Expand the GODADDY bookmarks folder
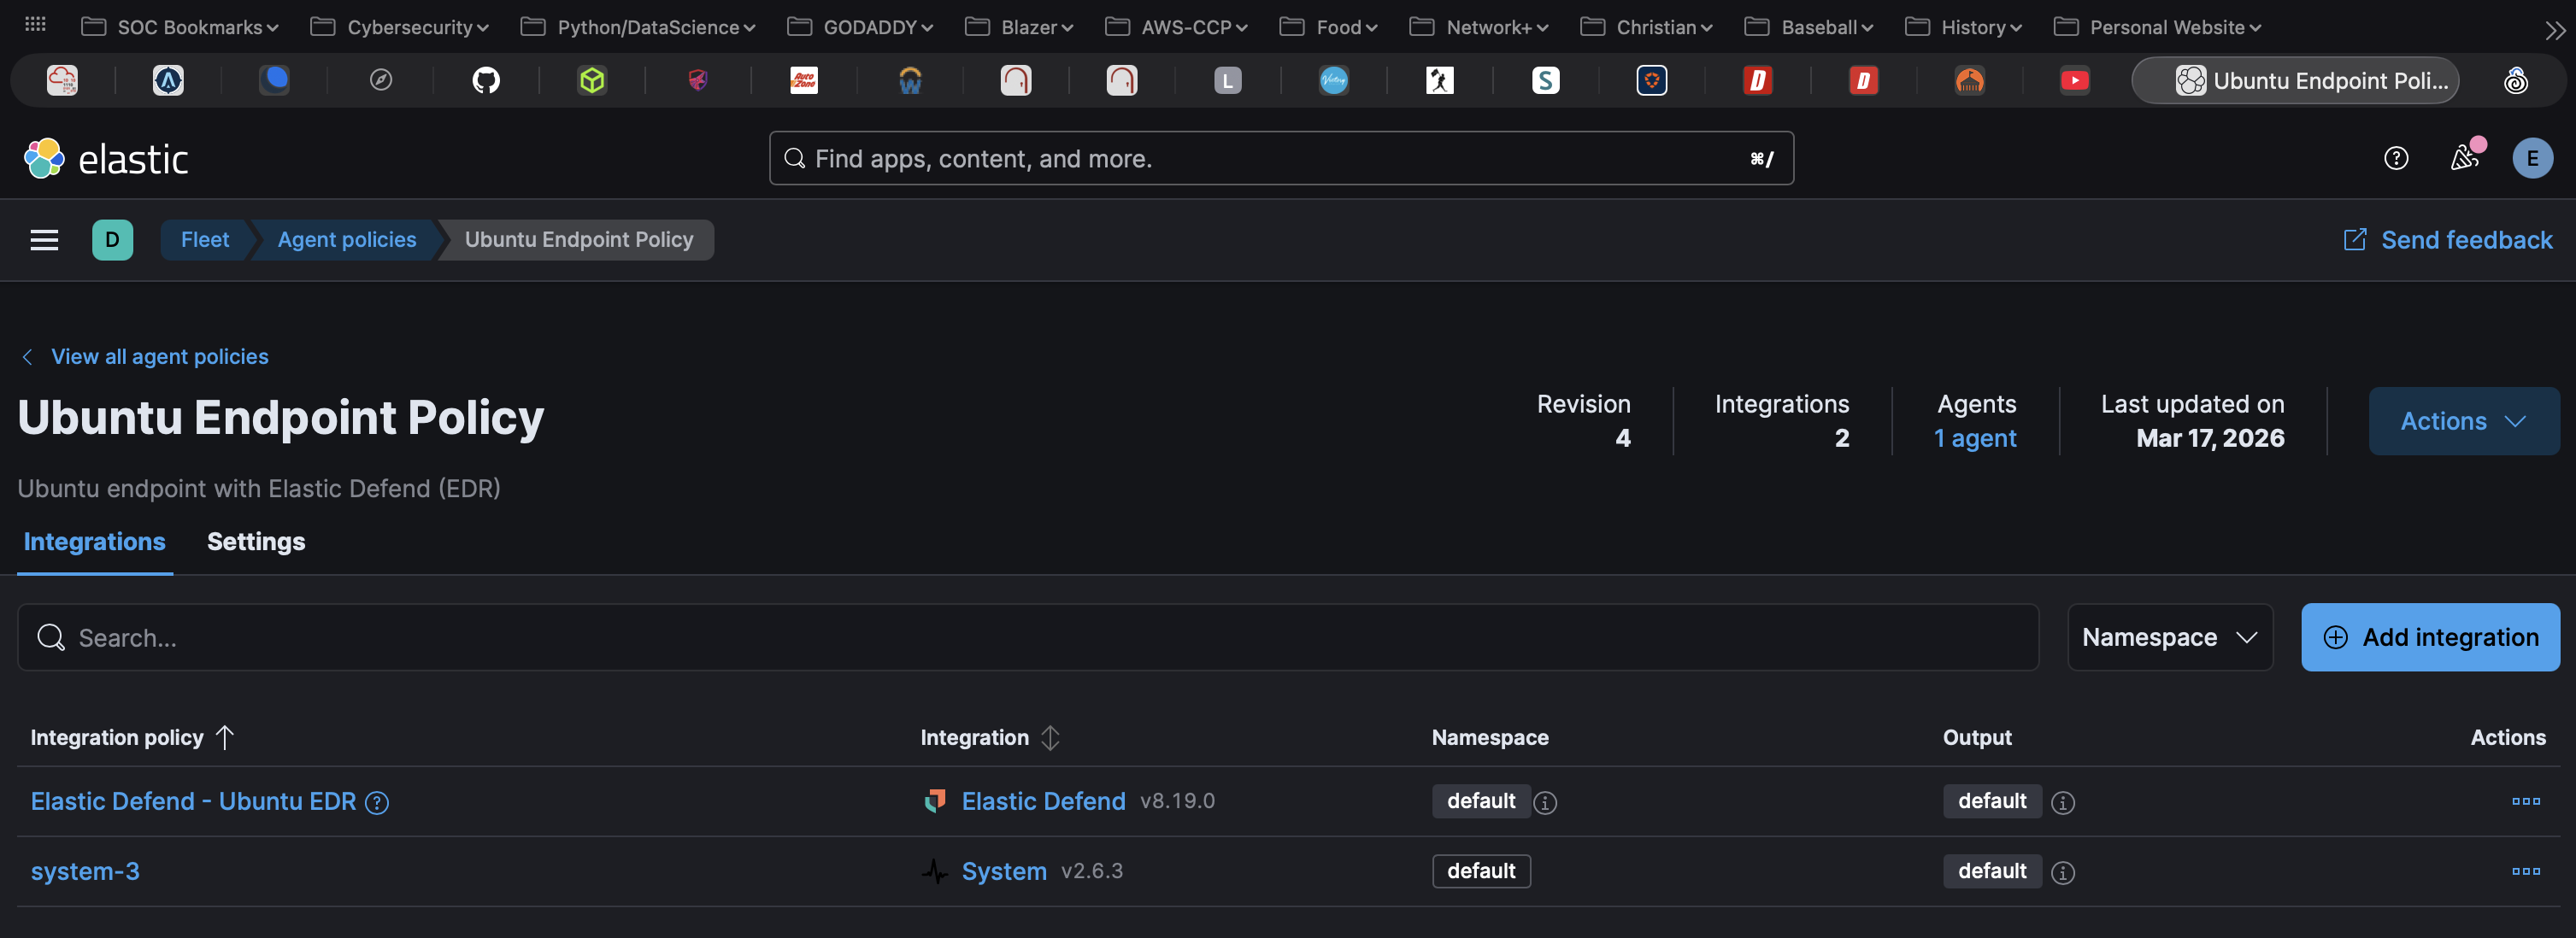 tap(860, 27)
